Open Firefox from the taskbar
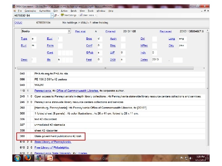The image size is (222, 166). [x=28, y=158]
